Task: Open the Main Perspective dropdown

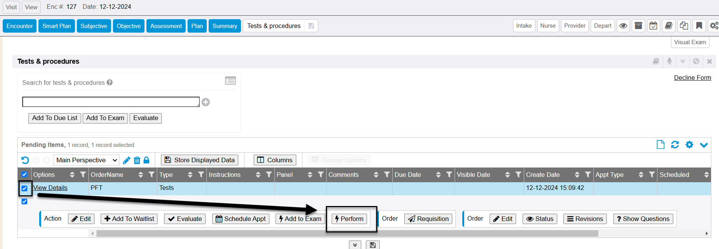Action: pos(86,160)
